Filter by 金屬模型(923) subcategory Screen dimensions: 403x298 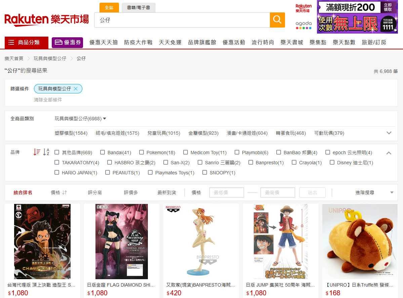coord(203,133)
